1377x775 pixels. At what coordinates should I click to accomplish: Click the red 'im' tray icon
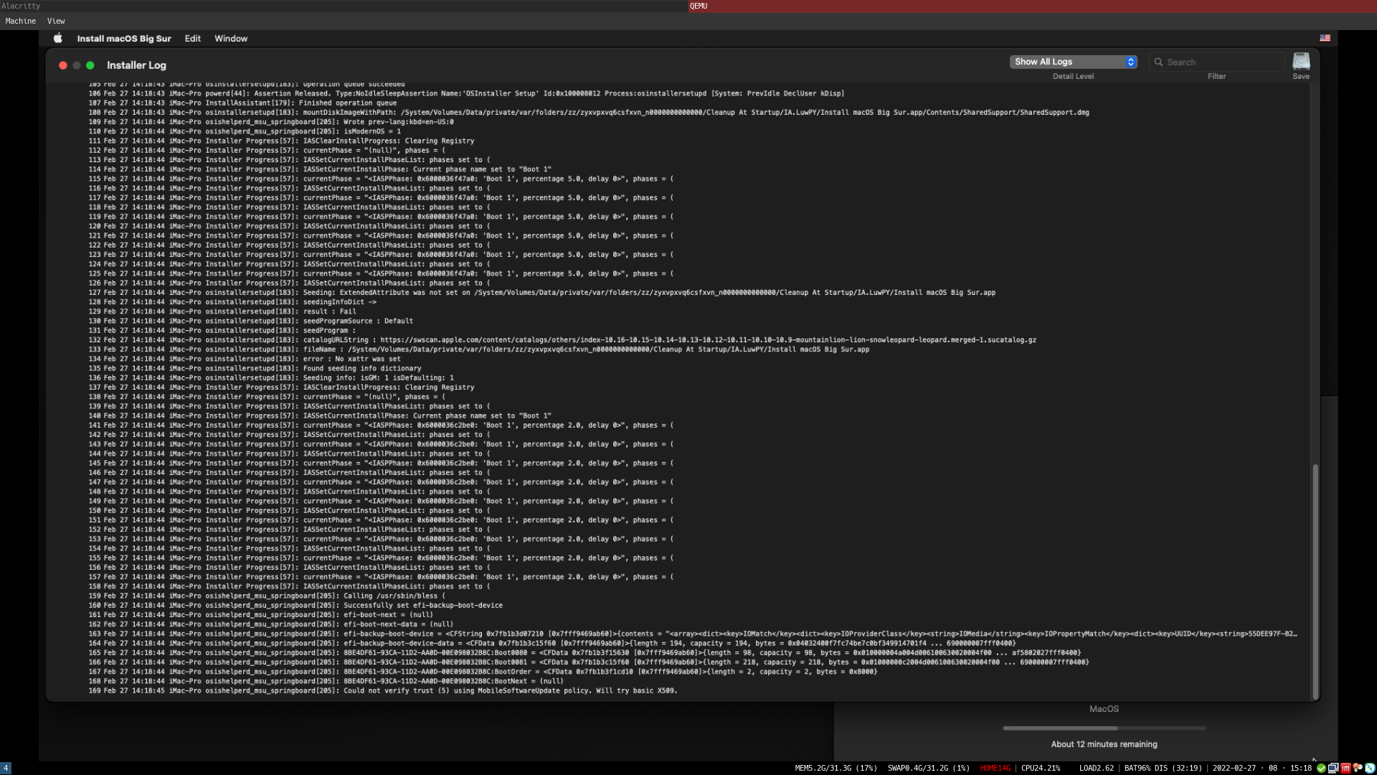(1345, 768)
